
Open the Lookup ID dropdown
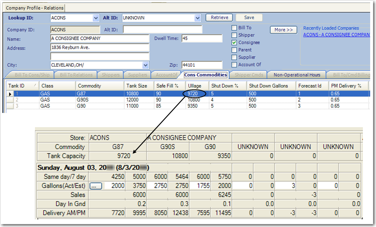tap(96, 18)
